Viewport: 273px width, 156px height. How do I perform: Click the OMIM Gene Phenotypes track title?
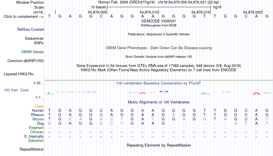pos(159,48)
